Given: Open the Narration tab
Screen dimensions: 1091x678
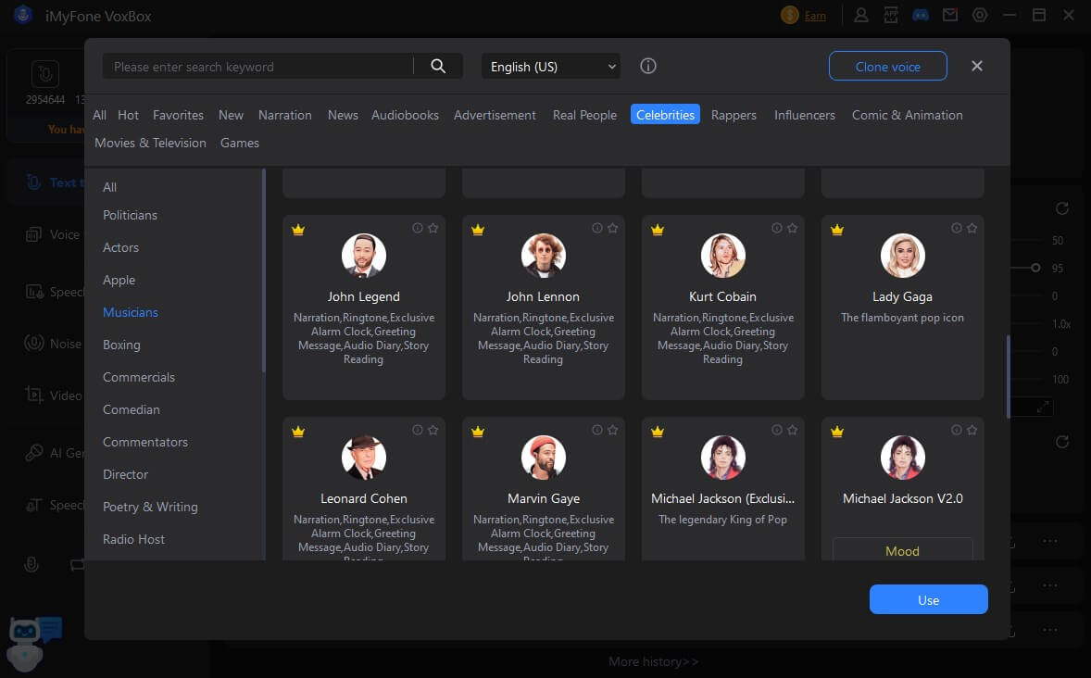Looking at the screenshot, I should [x=284, y=115].
